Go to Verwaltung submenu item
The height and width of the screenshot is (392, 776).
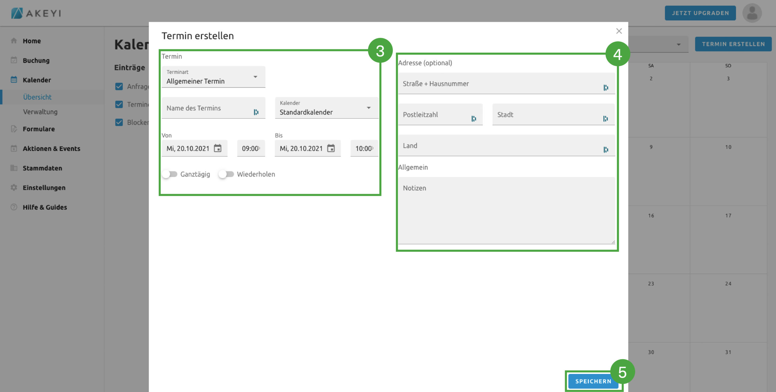40,112
